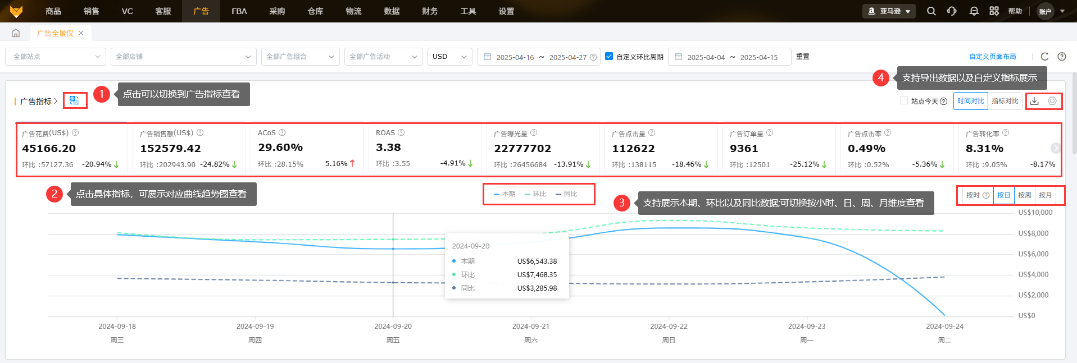Click the 2025-04-15 comparison end date
1077x363 pixels.
click(759, 57)
